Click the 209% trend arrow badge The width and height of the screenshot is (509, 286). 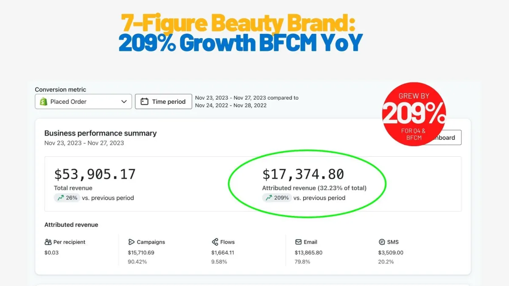(277, 198)
